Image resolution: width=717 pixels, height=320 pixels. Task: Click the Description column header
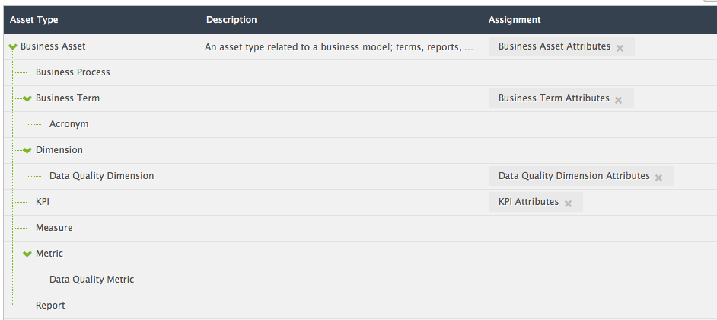click(231, 20)
